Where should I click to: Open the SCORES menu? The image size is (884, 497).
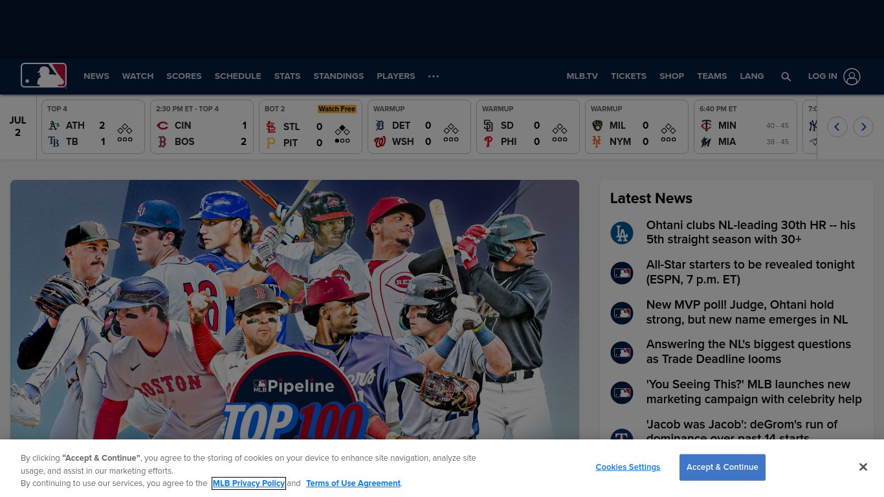184,76
